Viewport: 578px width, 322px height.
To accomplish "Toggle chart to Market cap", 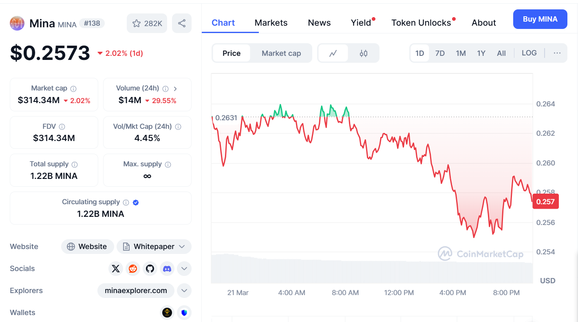I will 281,53.
